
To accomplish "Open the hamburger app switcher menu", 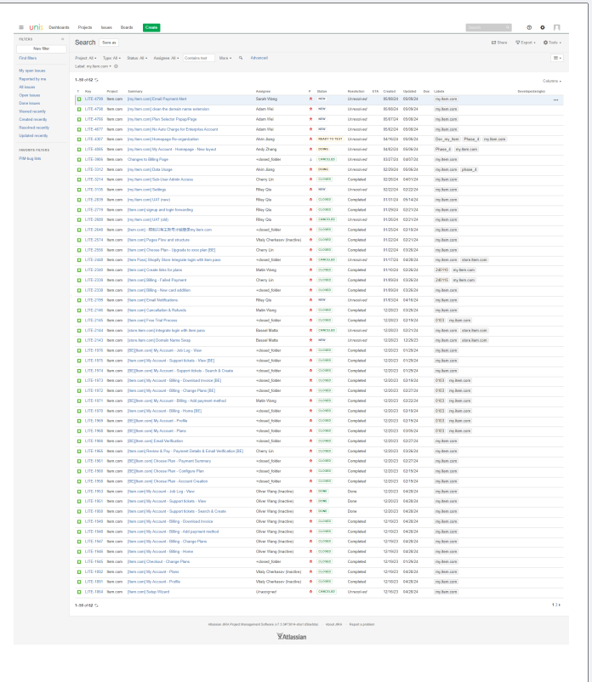I will click(9, 27).
